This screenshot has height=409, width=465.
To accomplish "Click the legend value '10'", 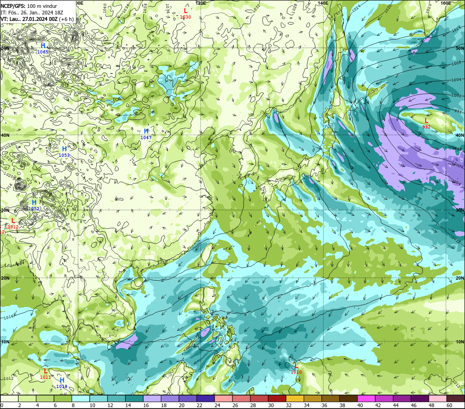I will point(92,405).
